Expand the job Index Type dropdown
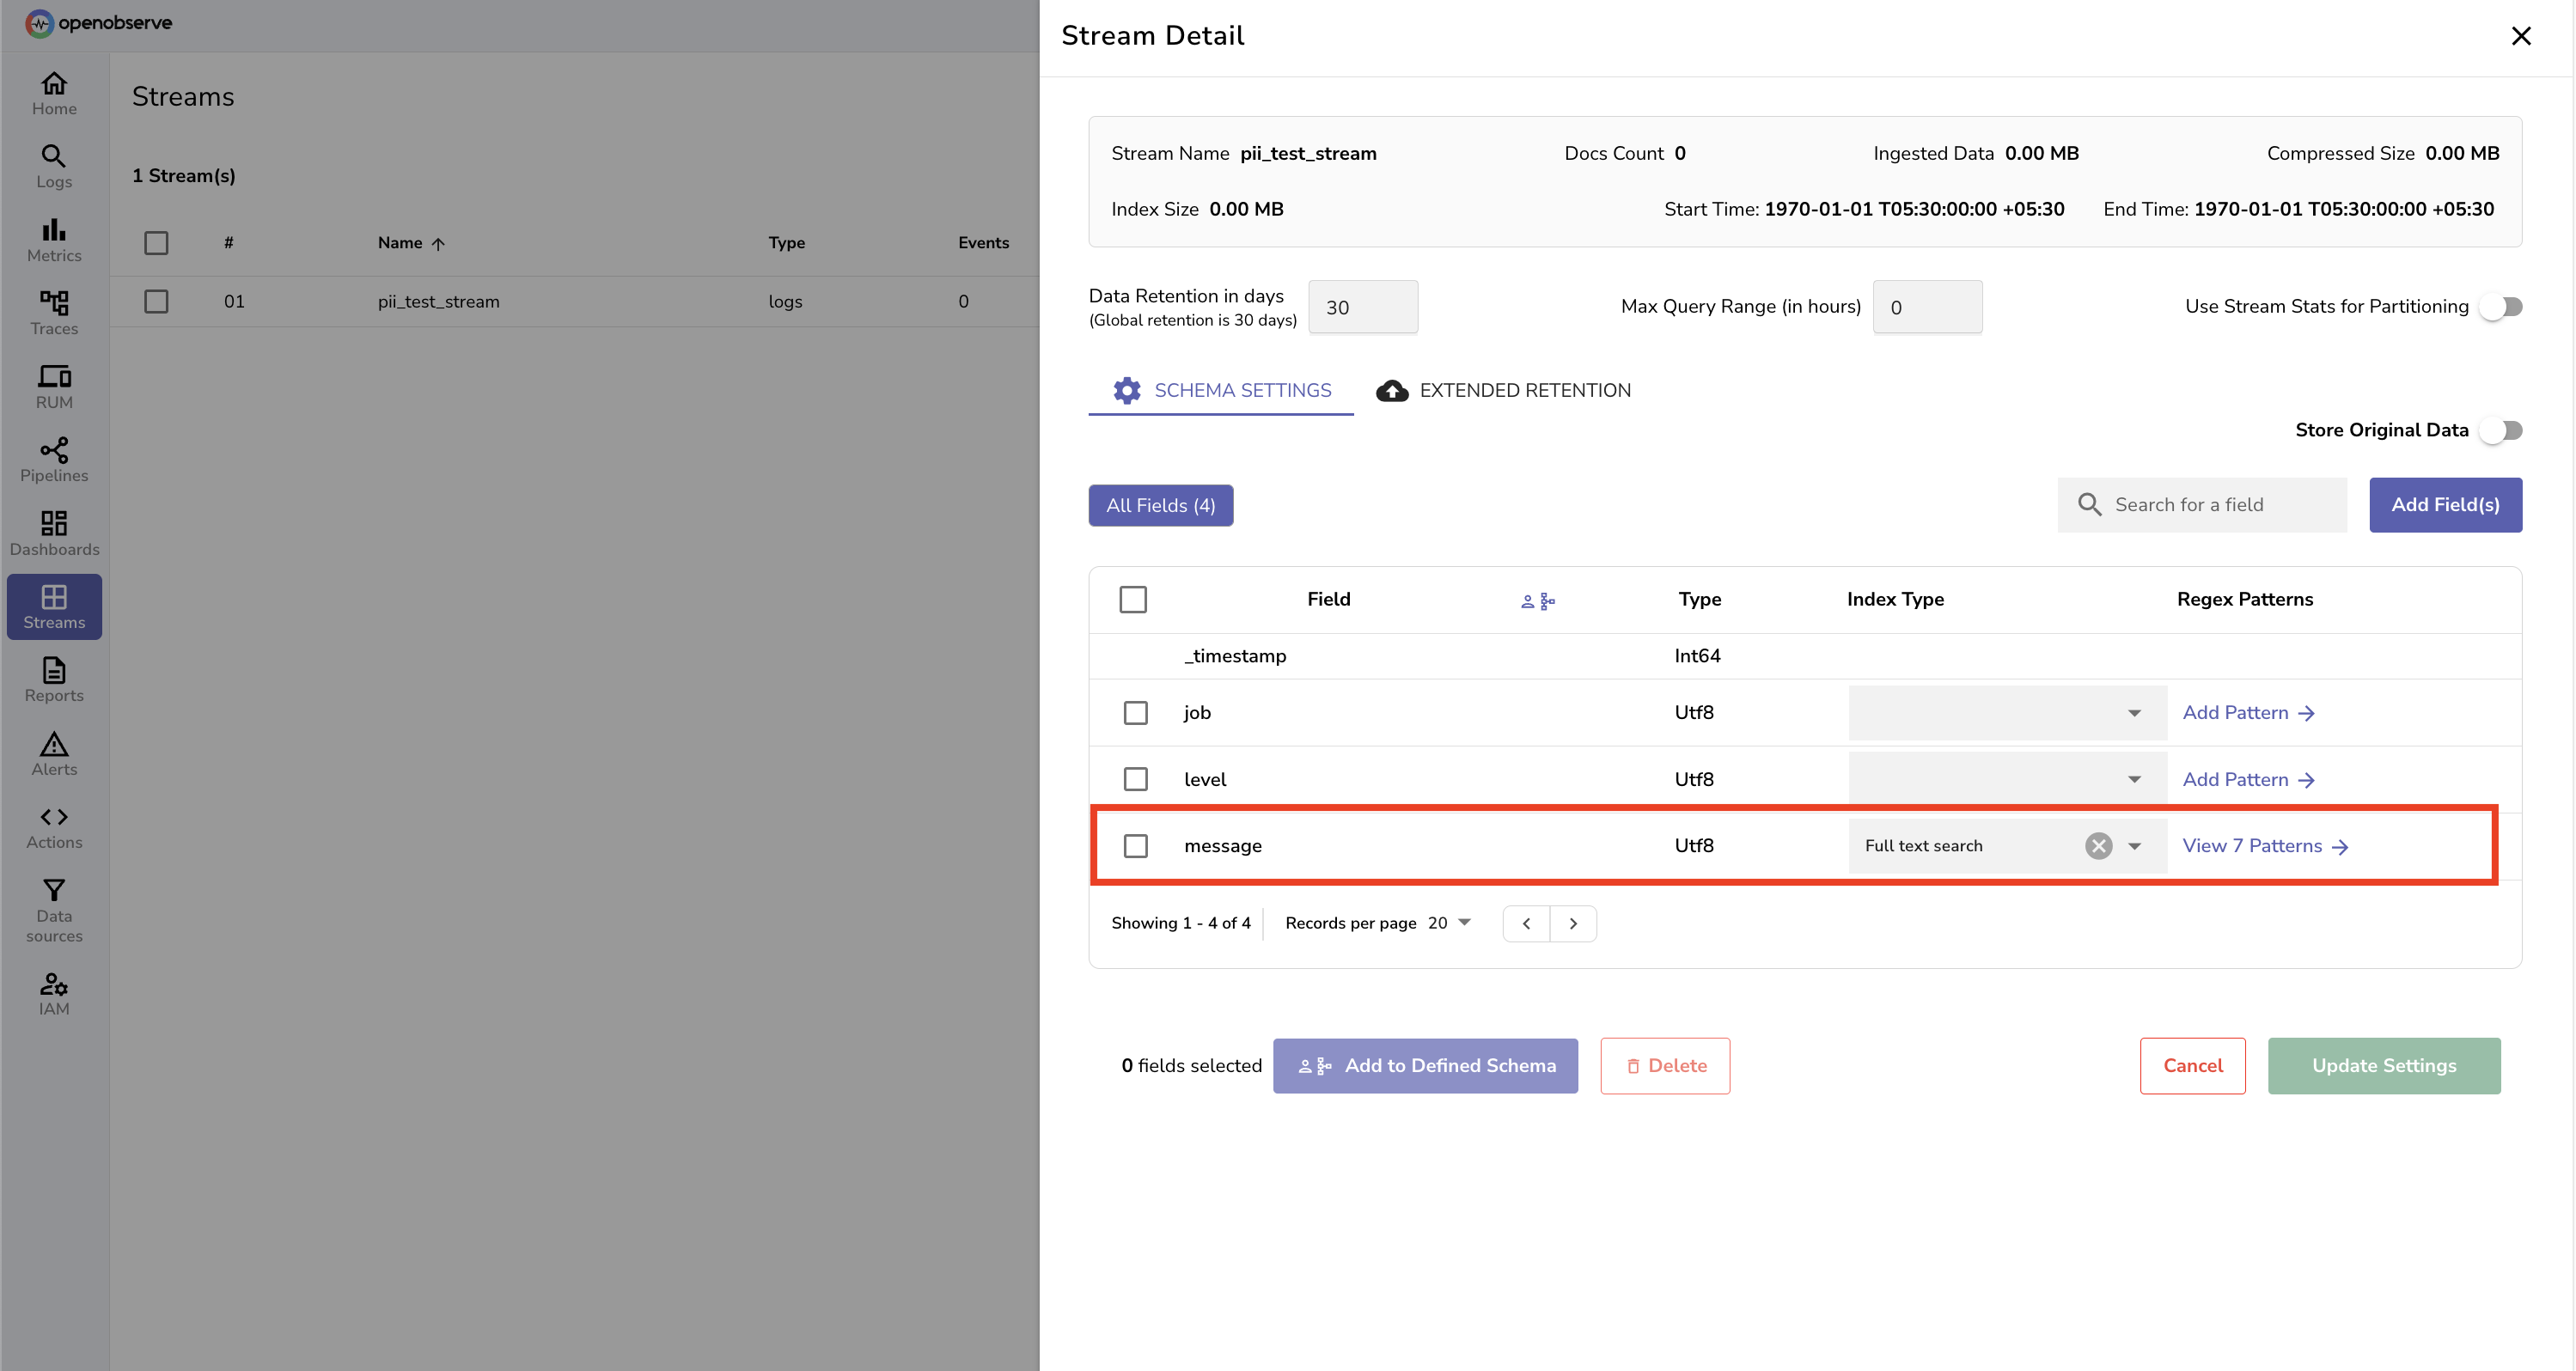The width and height of the screenshot is (2576, 1371). pyautogui.click(x=2007, y=713)
